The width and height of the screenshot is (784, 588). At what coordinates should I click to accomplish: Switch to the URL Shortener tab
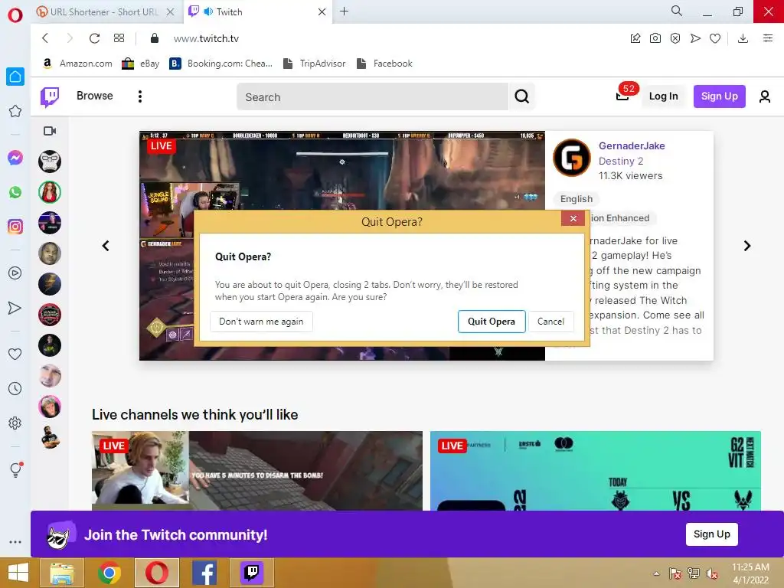click(106, 12)
